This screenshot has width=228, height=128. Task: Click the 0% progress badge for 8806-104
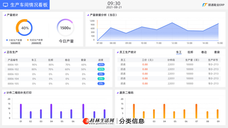point(101,79)
